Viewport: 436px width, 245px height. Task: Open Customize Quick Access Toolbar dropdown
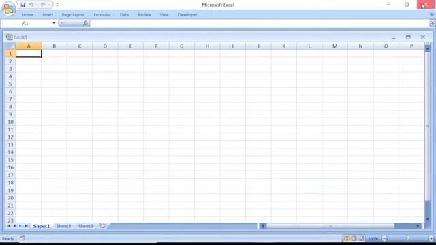57,5
